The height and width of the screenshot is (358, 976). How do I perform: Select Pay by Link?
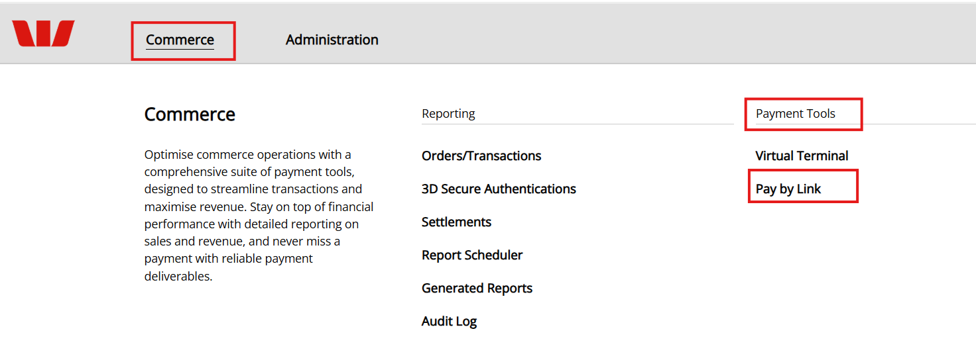coord(788,189)
